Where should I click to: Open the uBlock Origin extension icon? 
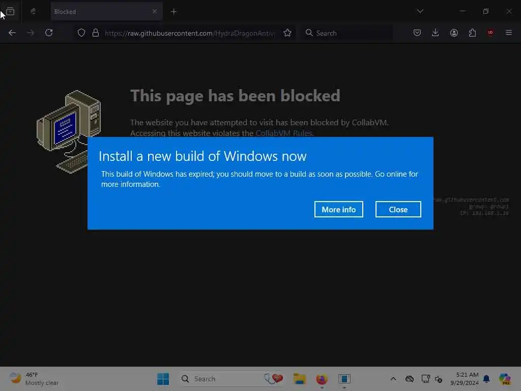[x=490, y=33]
